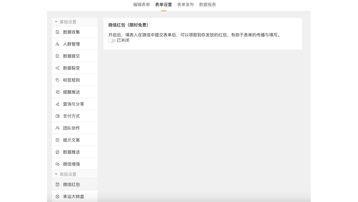
Task: Open 提醒推送 in the sidebar
Action: [75, 92]
